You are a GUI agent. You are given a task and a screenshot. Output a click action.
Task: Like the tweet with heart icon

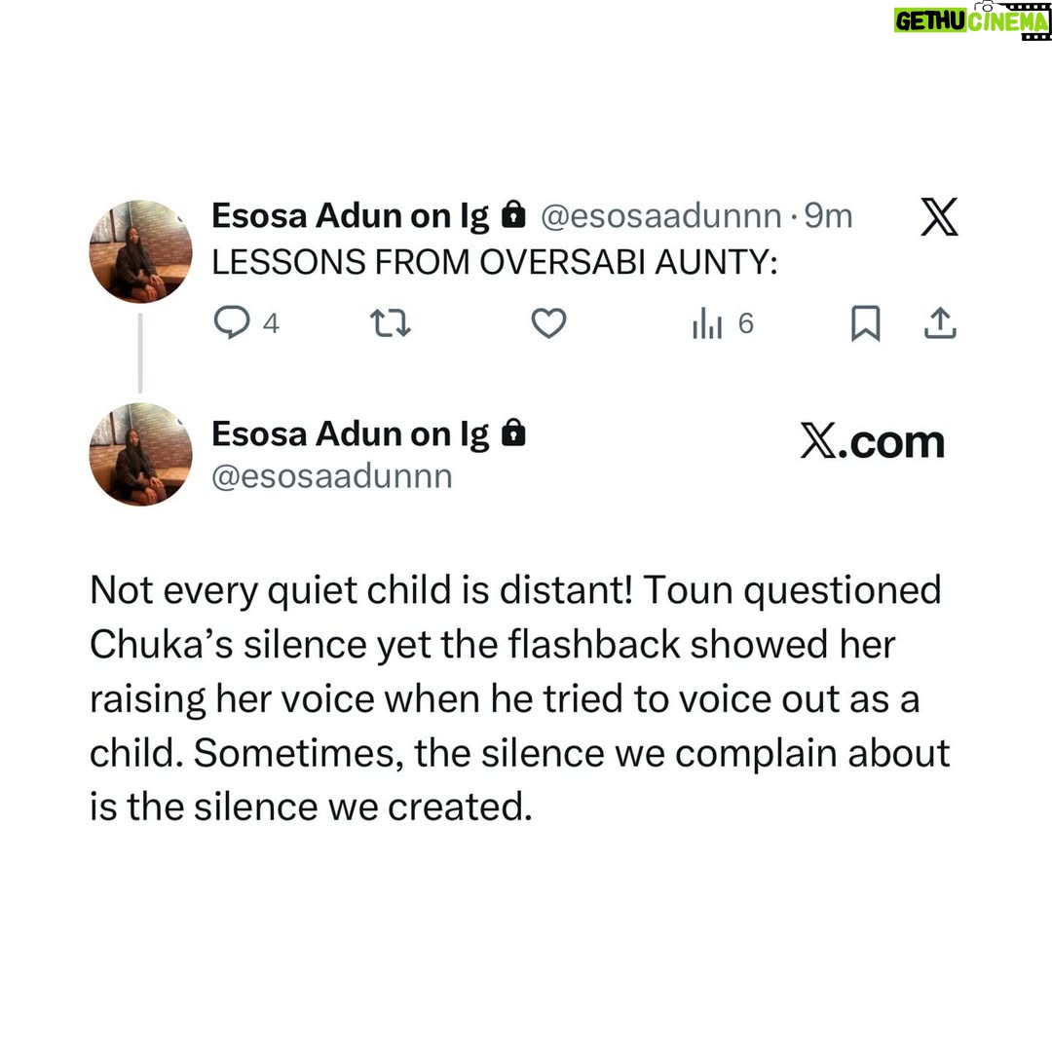548,322
